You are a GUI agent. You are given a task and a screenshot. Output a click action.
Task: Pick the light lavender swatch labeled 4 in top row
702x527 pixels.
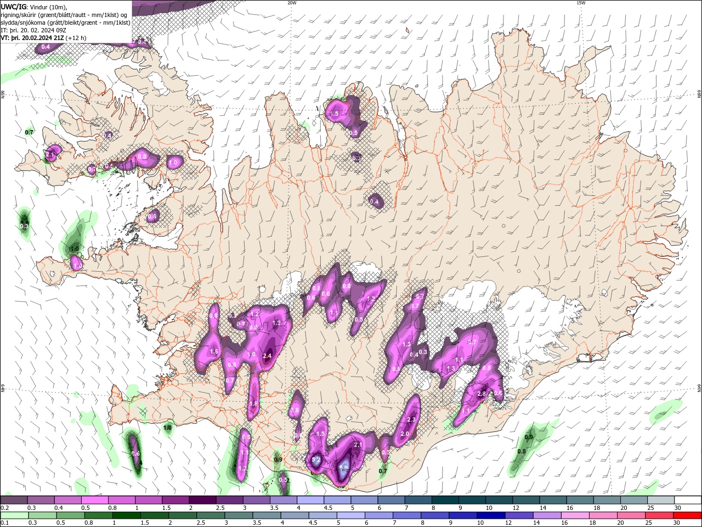(309, 500)
